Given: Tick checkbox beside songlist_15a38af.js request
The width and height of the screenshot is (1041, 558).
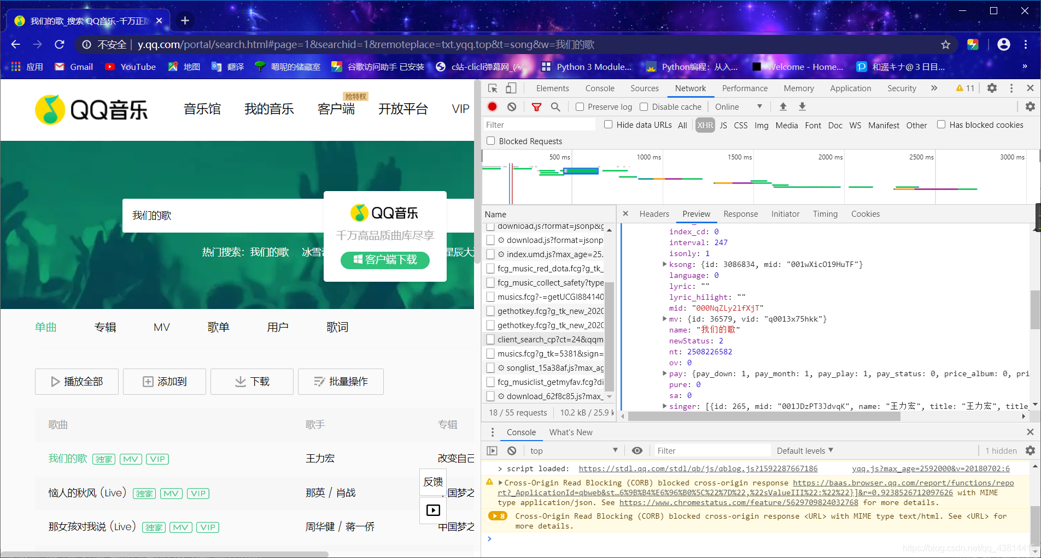Looking at the screenshot, I should coord(490,368).
